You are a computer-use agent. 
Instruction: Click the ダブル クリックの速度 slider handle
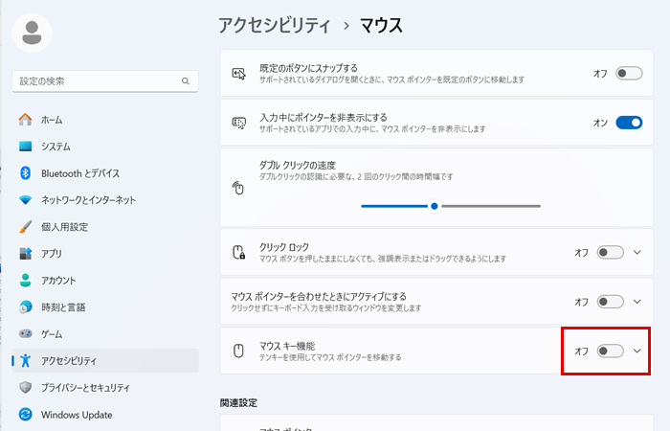pyautogui.click(x=435, y=206)
